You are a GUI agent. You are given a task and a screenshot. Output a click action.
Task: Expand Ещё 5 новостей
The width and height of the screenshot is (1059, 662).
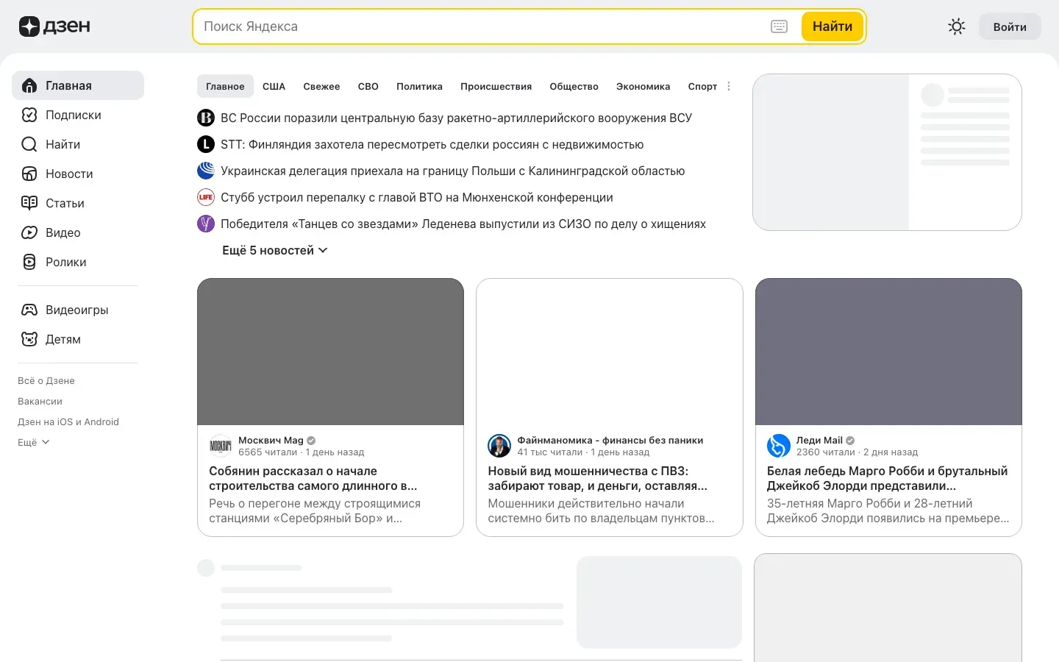coord(274,250)
